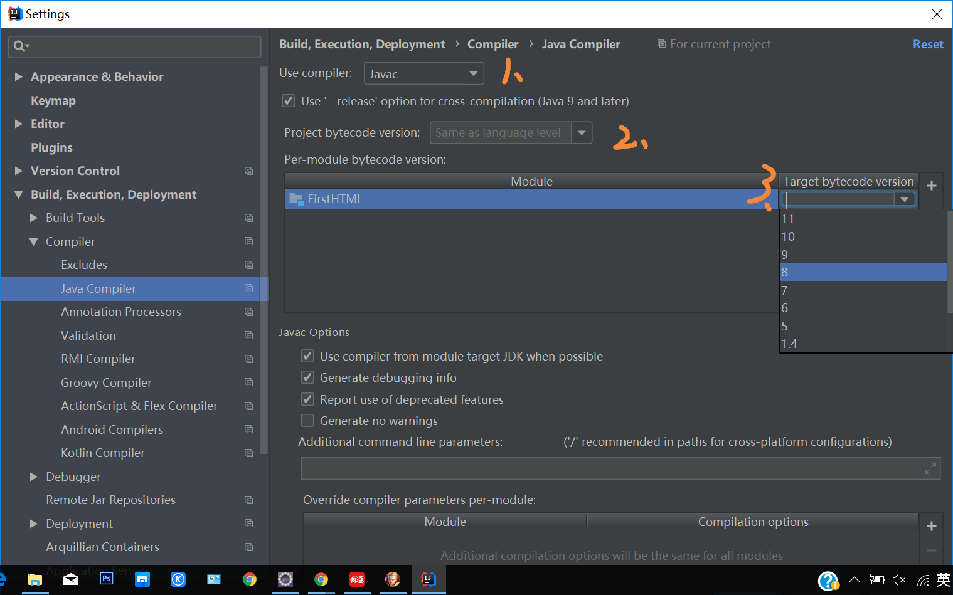953x595 pixels.
Task: Switch to IntelliJ IDEA in the taskbar
Action: [429, 579]
